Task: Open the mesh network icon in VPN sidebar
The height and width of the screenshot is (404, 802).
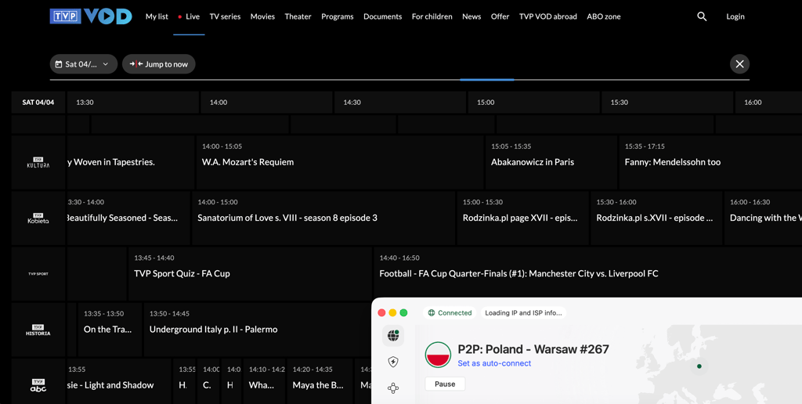Action: [x=393, y=388]
